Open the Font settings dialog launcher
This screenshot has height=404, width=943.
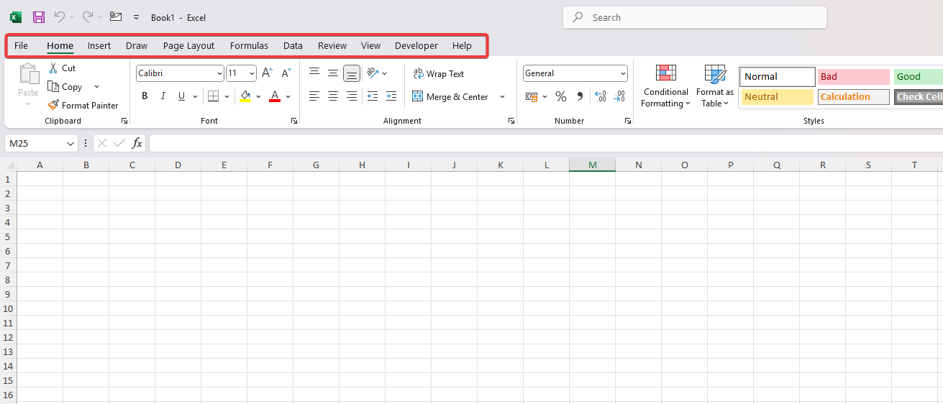point(294,121)
